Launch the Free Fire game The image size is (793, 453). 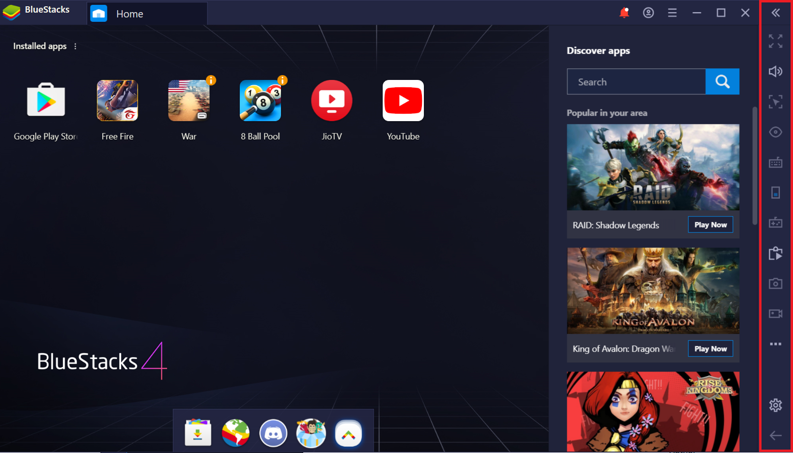[117, 100]
